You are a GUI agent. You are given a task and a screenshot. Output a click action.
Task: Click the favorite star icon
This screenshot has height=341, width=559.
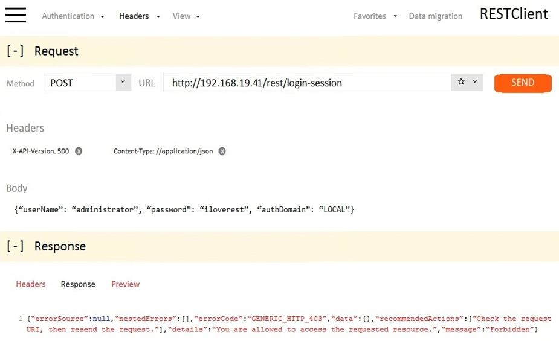[x=461, y=82]
